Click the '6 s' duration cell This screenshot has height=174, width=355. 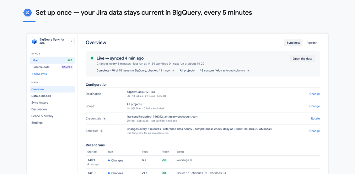(144, 160)
